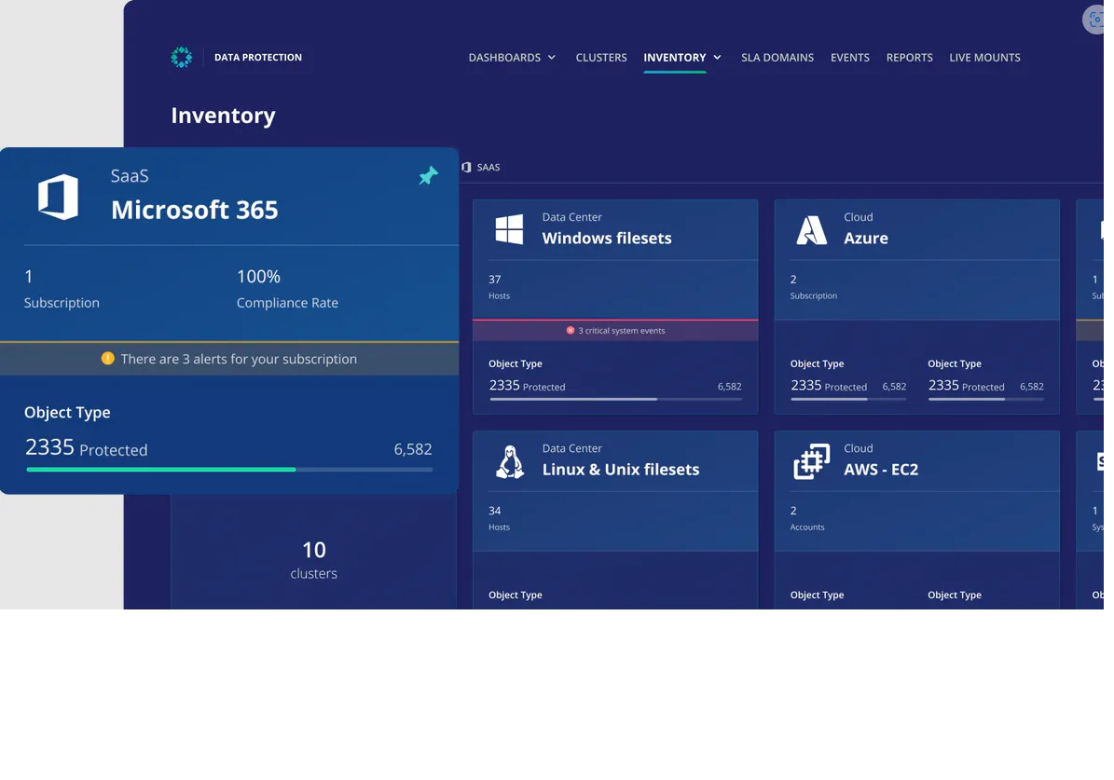The image size is (1114, 780).
Task: Switch to the SAAS tab
Action: [481, 167]
